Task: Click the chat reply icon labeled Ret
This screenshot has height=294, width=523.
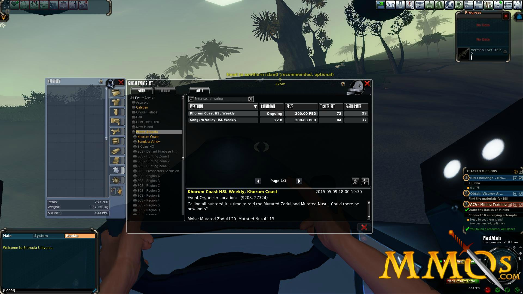Action: click(x=498, y=5)
